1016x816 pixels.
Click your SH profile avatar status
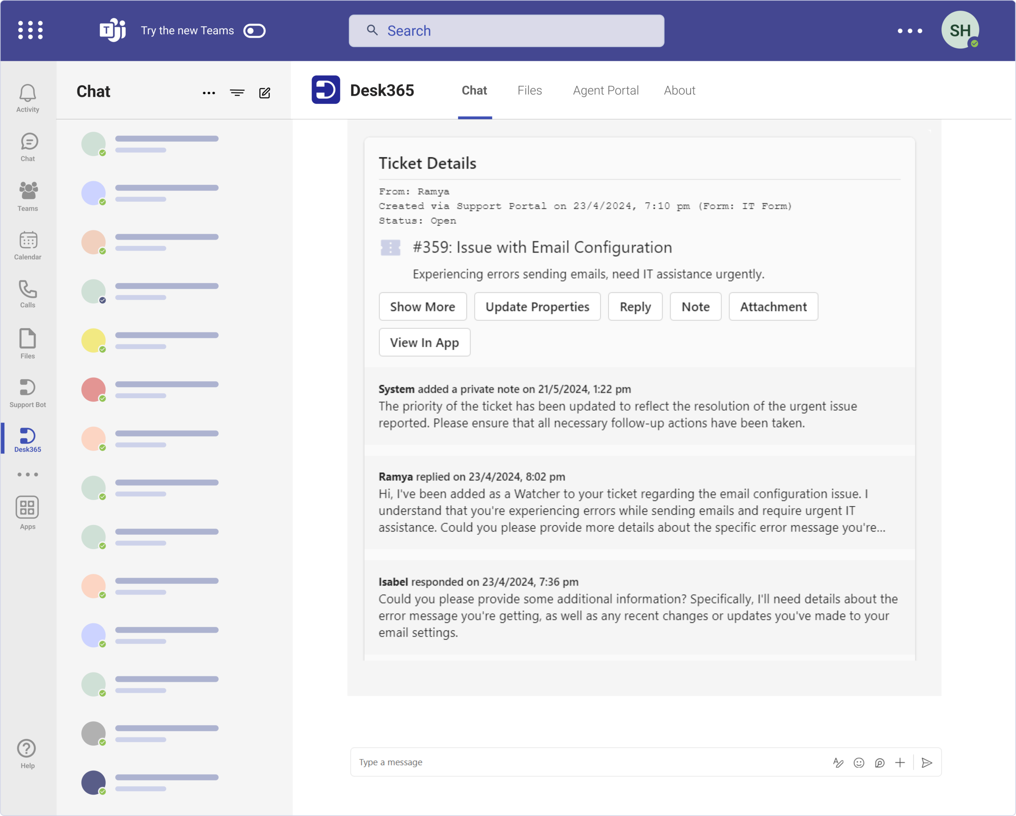pyautogui.click(x=960, y=30)
